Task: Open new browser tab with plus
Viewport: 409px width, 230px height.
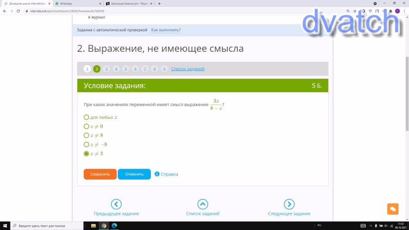Action: (159, 3)
